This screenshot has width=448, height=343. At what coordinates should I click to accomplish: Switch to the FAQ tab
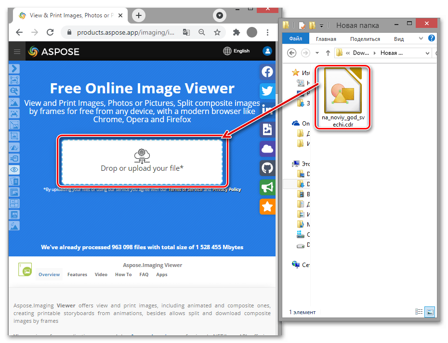click(x=144, y=275)
